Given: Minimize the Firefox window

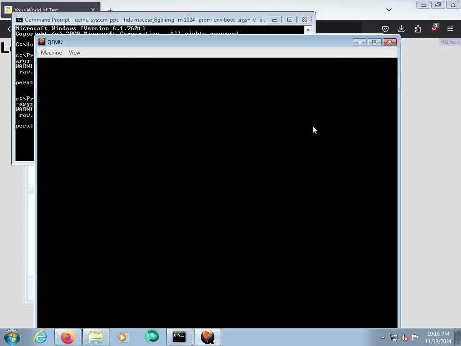Looking at the screenshot, I should 423,5.
